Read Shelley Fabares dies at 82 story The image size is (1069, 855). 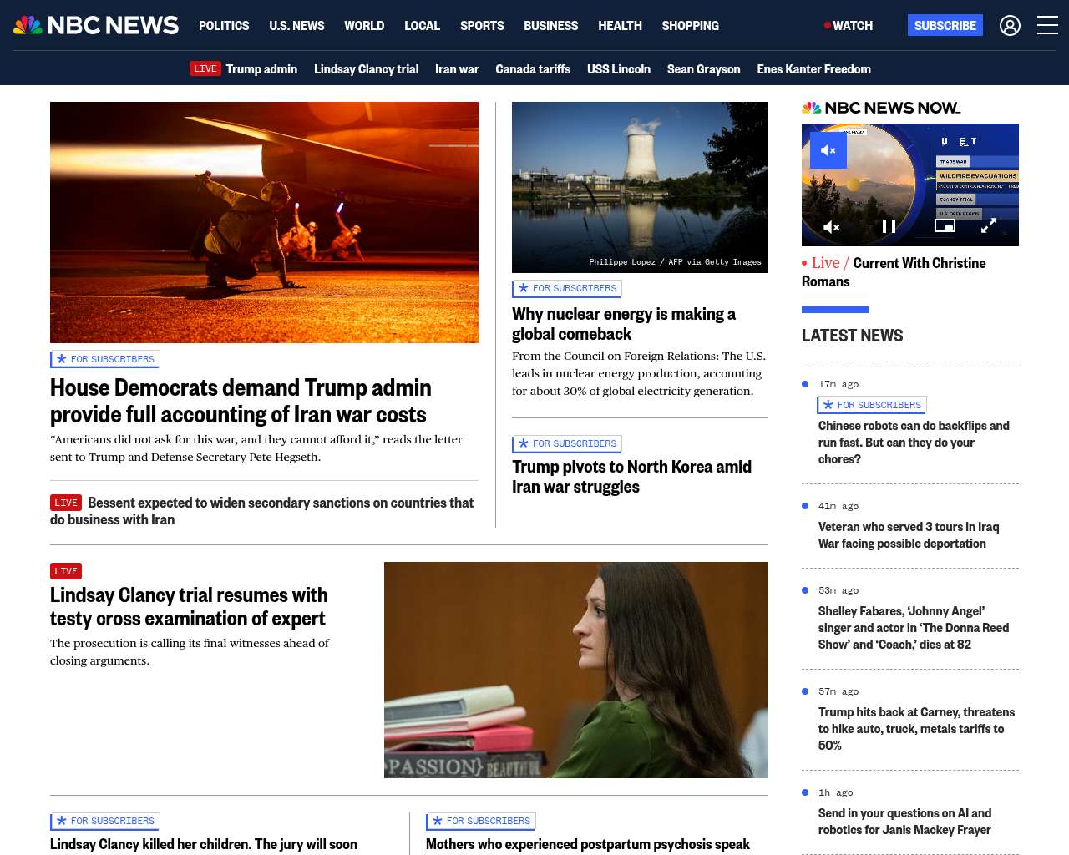[x=914, y=628]
